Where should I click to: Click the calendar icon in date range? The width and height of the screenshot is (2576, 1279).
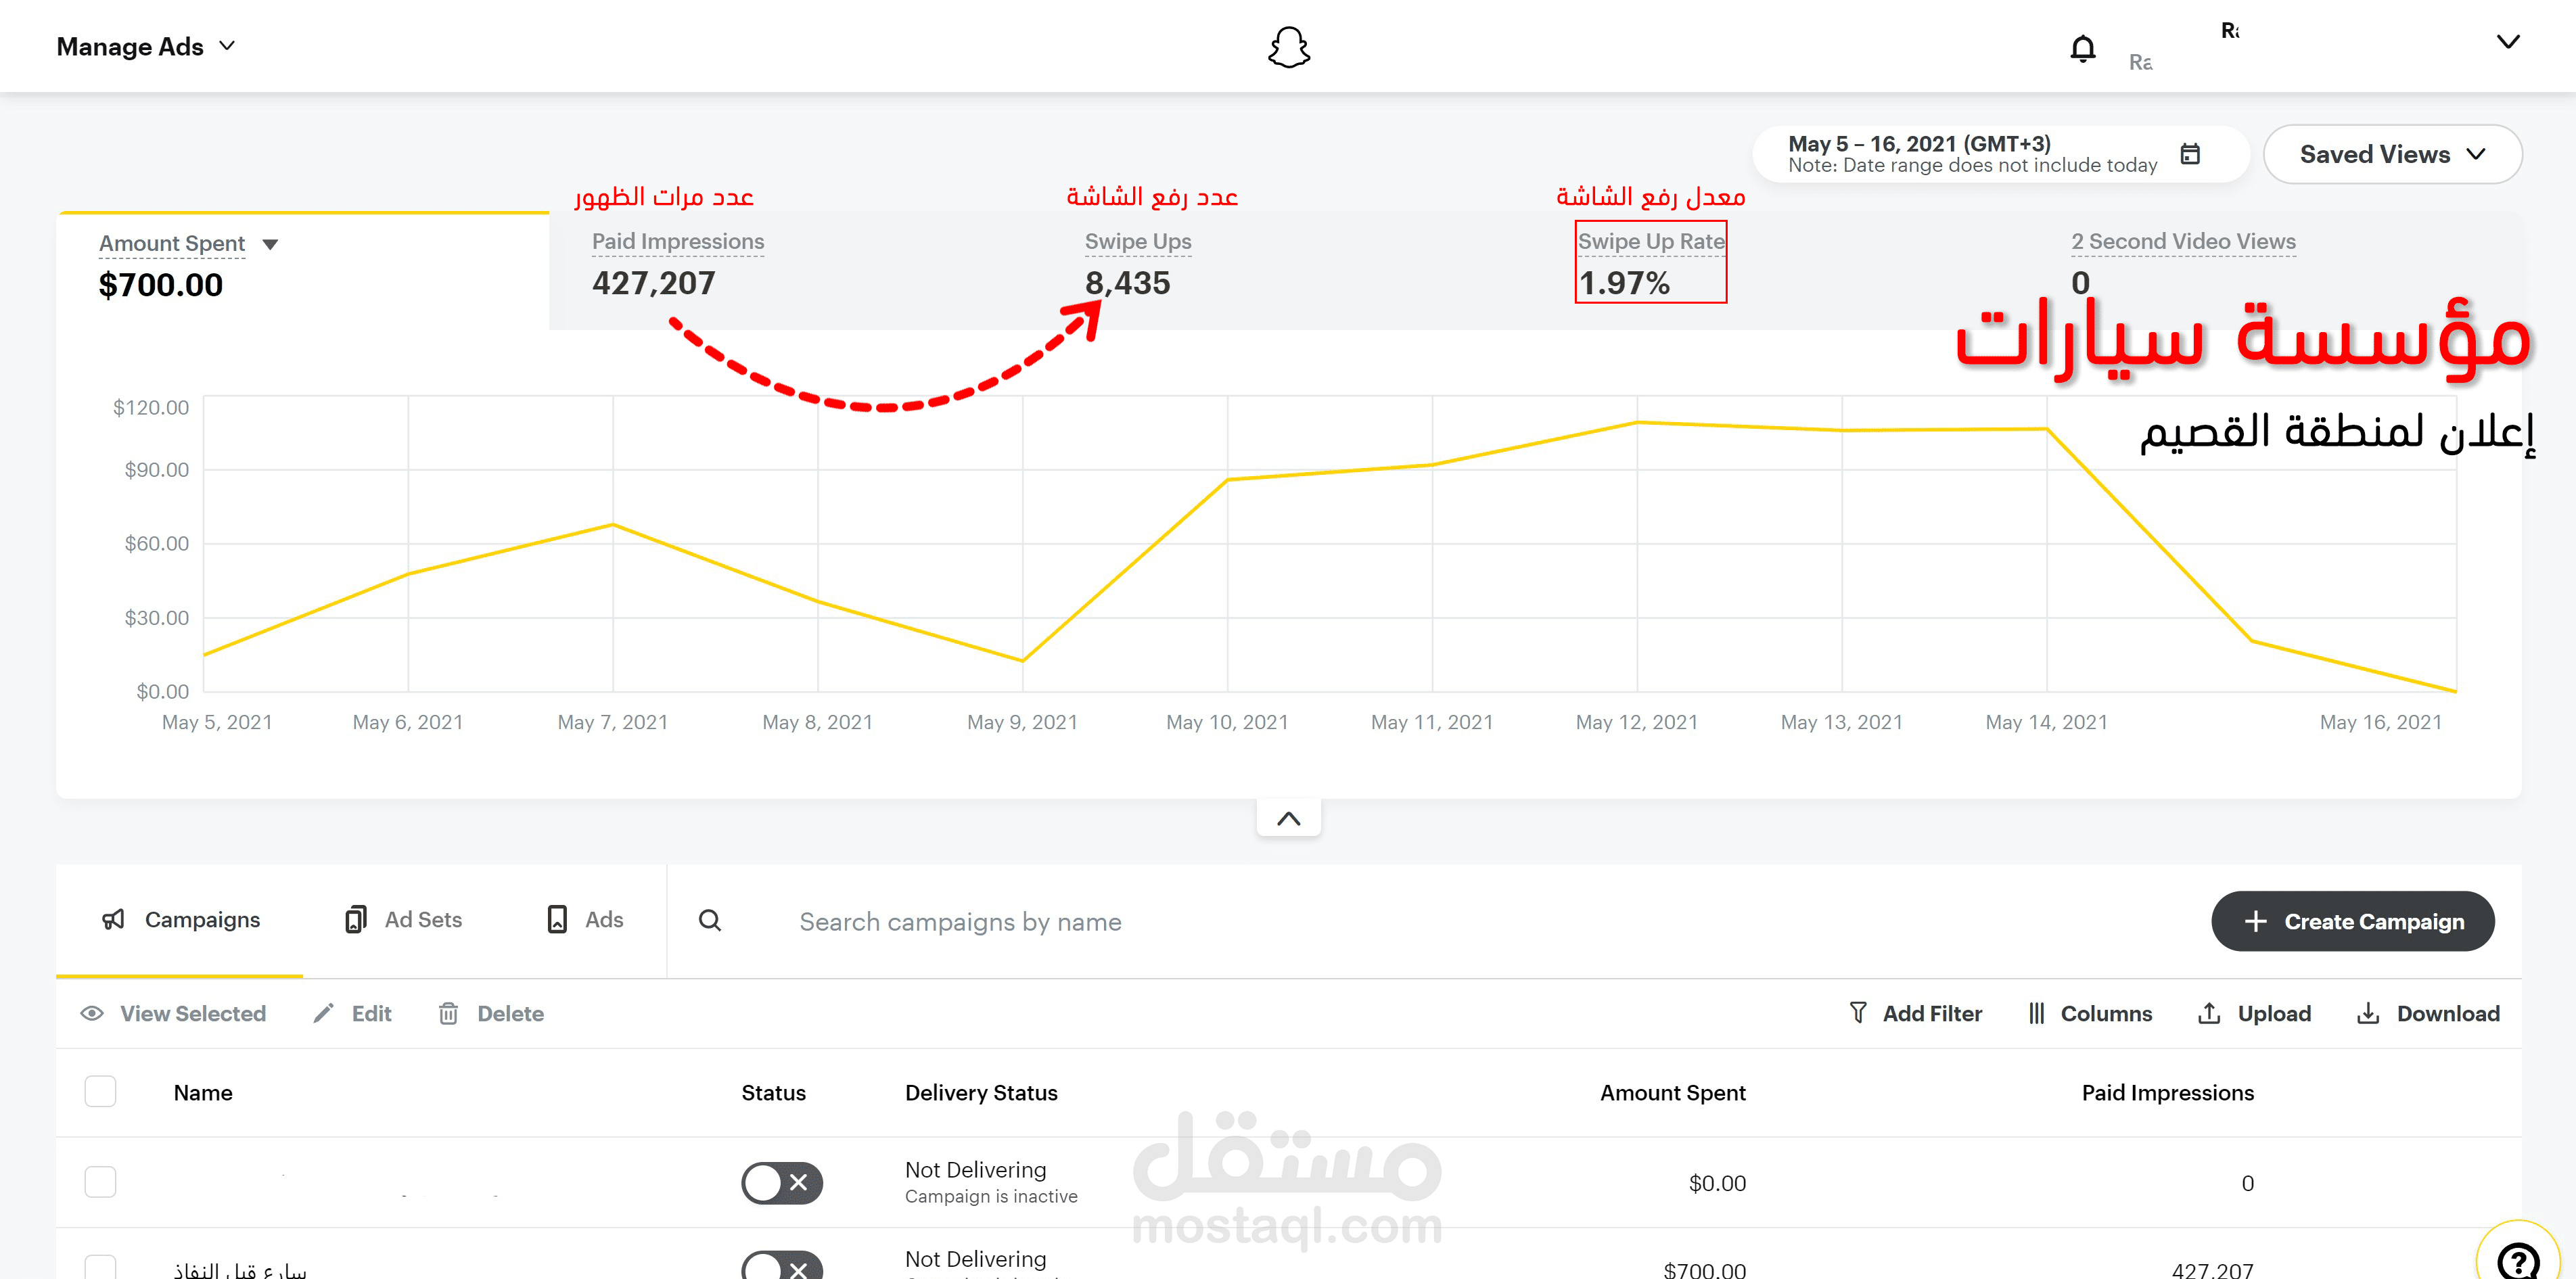[2190, 154]
